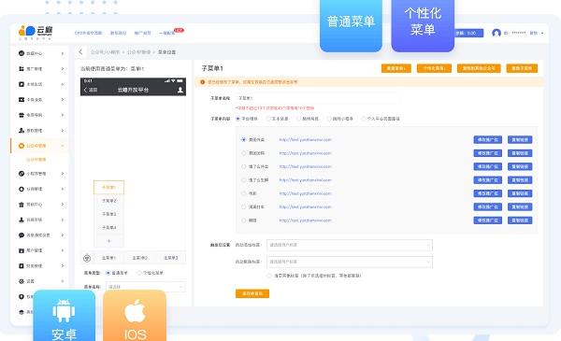Screen dimensions: 561x341
Task: Select the 个人中心页面链接 radio option
Action: tap(364, 119)
